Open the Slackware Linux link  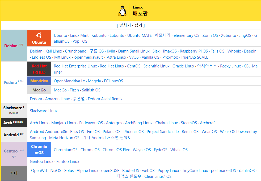click(44, 111)
